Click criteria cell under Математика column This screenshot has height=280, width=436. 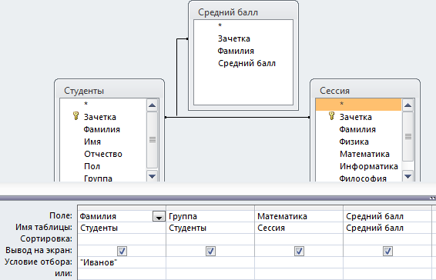[299, 262]
